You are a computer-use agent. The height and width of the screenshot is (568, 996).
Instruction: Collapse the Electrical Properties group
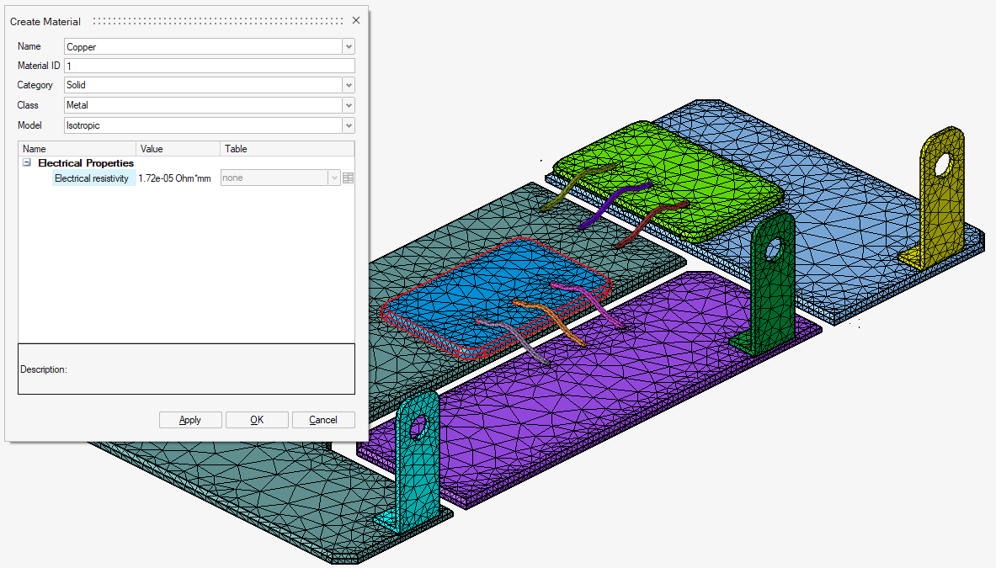(27, 163)
